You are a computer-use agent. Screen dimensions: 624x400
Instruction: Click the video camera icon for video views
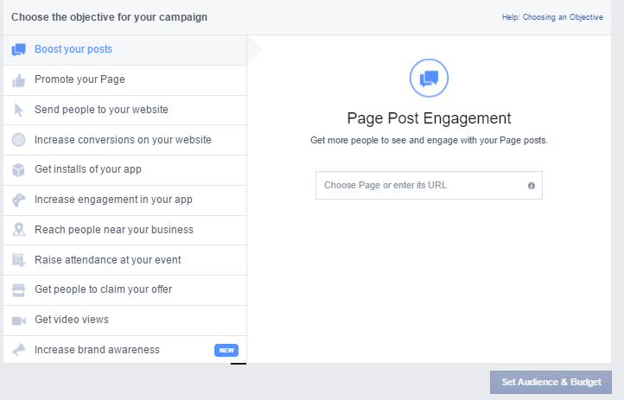coord(18,321)
